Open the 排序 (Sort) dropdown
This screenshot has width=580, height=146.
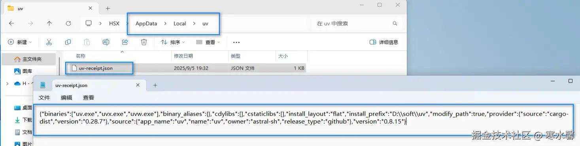coord(173,42)
